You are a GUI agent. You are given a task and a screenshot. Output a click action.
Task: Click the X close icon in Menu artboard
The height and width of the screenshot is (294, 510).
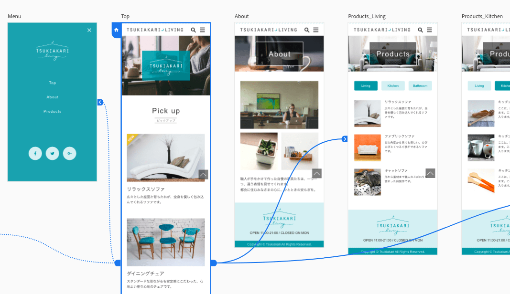click(89, 30)
